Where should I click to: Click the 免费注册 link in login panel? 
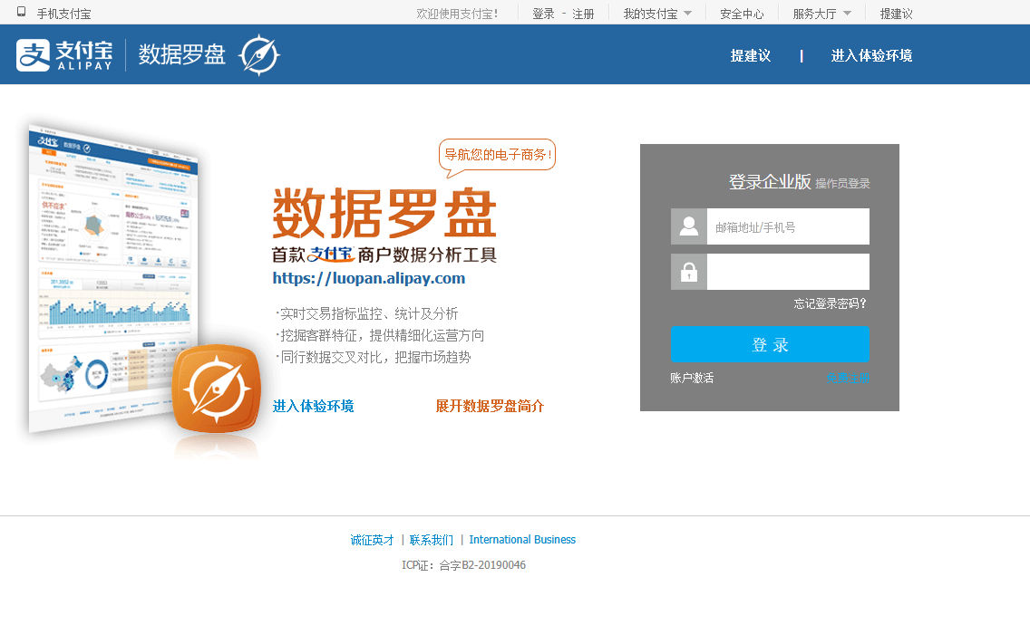[847, 378]
